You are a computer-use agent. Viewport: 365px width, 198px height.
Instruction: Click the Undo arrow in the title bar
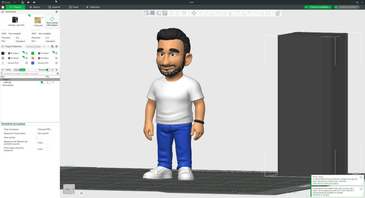click(29, 2)
